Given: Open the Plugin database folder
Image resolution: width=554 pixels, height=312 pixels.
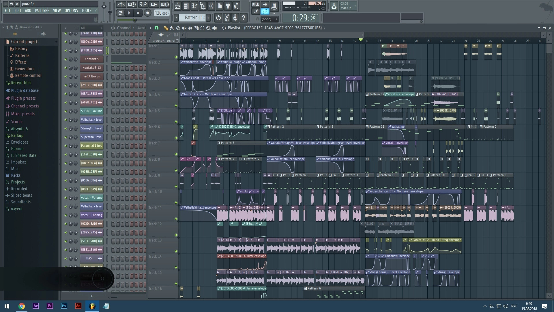Looking at the screenshot, I should click(25, 90).
